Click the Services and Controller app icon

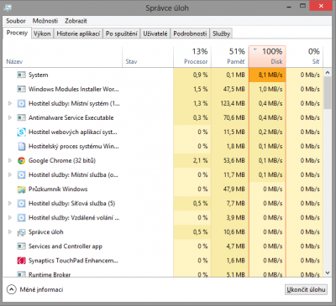(x=21, y=246)
